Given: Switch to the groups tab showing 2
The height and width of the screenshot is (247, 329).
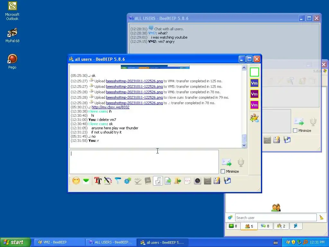Looking at the screenshot, I should tap(281, 226).
